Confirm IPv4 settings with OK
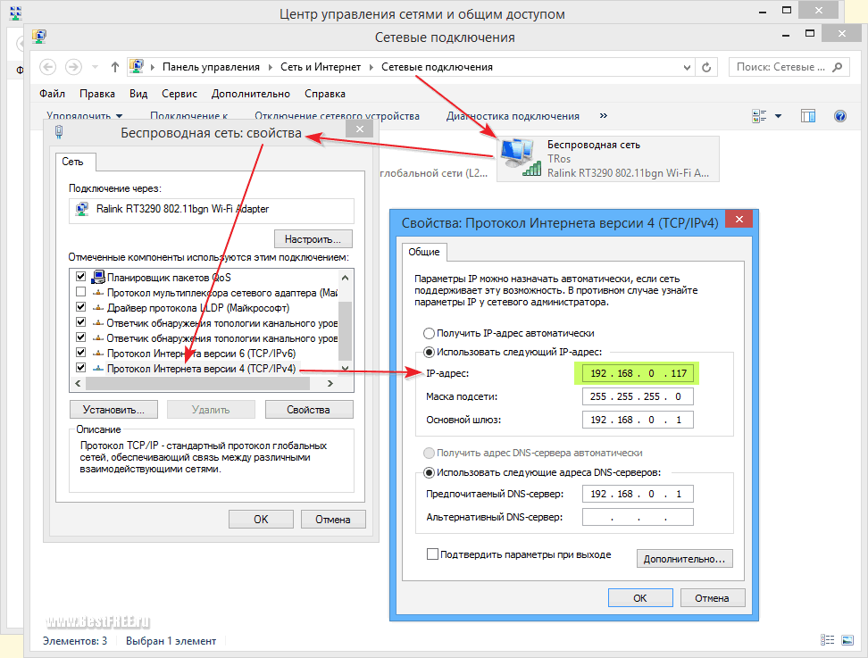The height and width of the screenshot is (658, 868). click(x=640, y=598)
